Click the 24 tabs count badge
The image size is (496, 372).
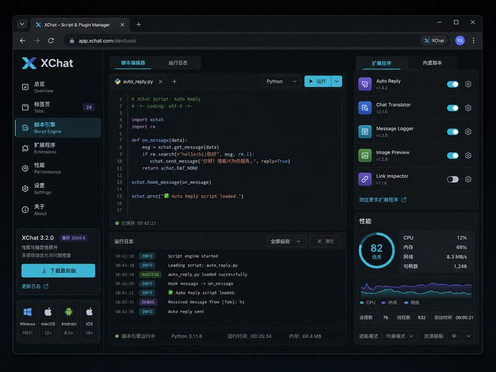click(89, 107)
